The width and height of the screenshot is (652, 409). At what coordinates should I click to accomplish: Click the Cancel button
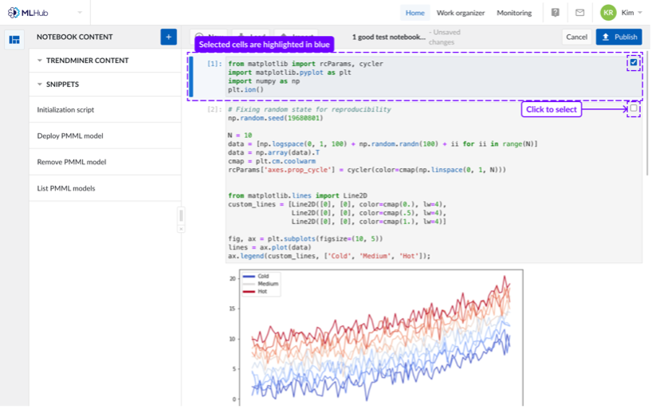pyautogui.click(x=575, y=37)
